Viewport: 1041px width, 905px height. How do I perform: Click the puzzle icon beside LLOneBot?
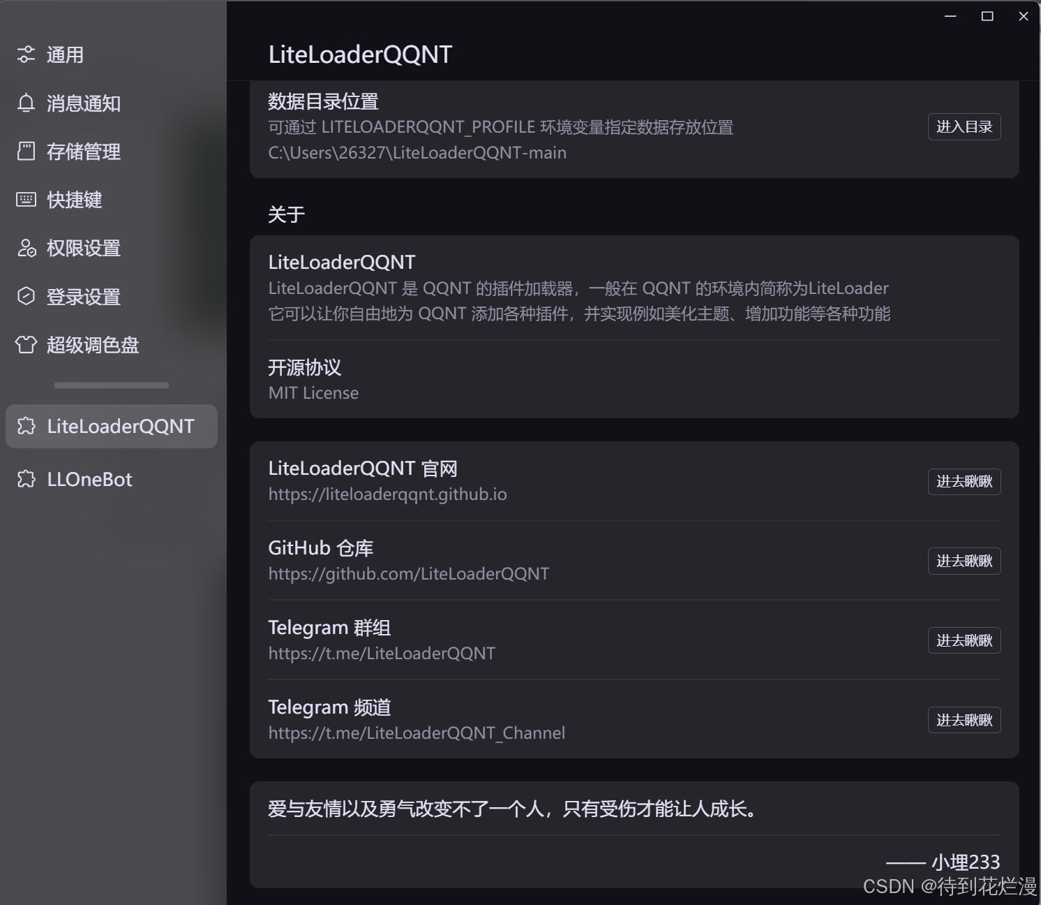[x=26, y=479]
